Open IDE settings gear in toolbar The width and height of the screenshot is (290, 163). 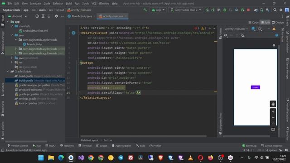[x=281, y=10]
